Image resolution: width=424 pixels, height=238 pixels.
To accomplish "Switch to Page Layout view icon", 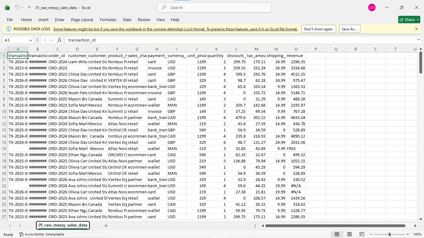I will [x=350, y=234].
